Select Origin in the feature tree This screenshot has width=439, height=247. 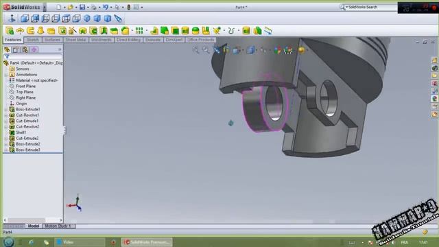pos(21,104)
